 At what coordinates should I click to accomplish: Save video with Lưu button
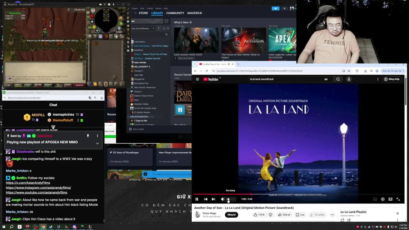point(300,215)
